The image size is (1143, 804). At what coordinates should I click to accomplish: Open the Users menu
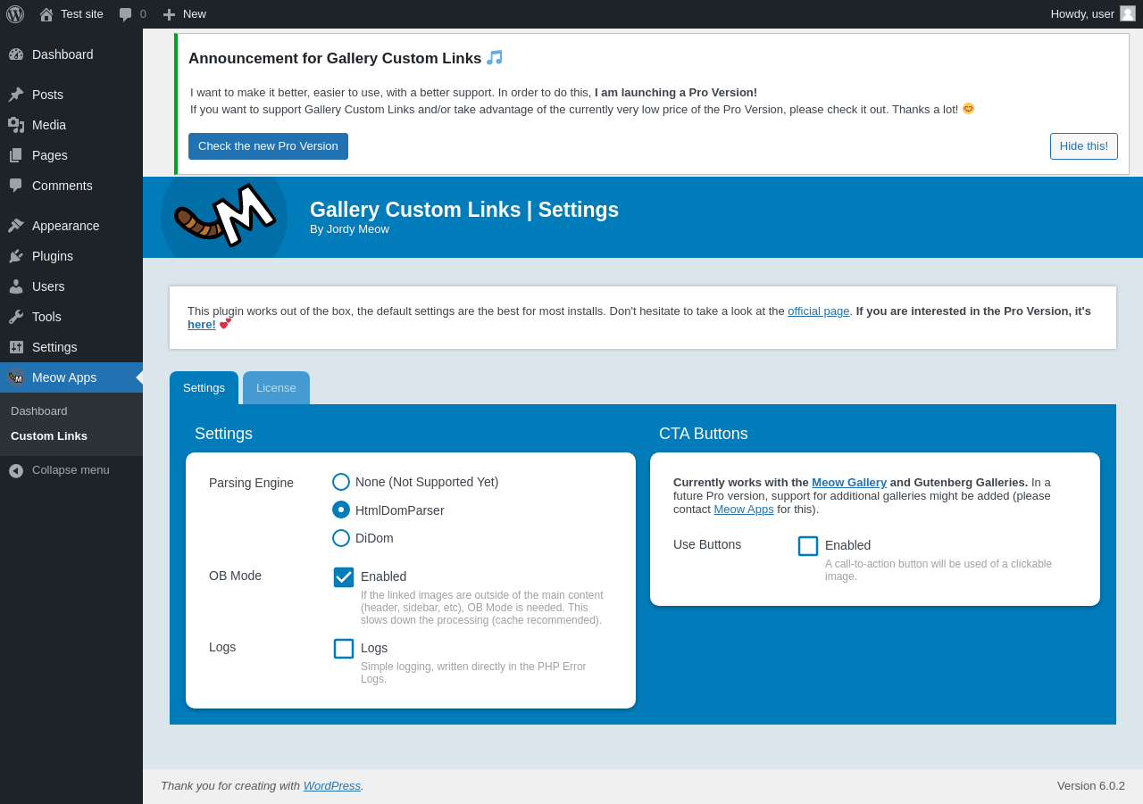(71, 286)
